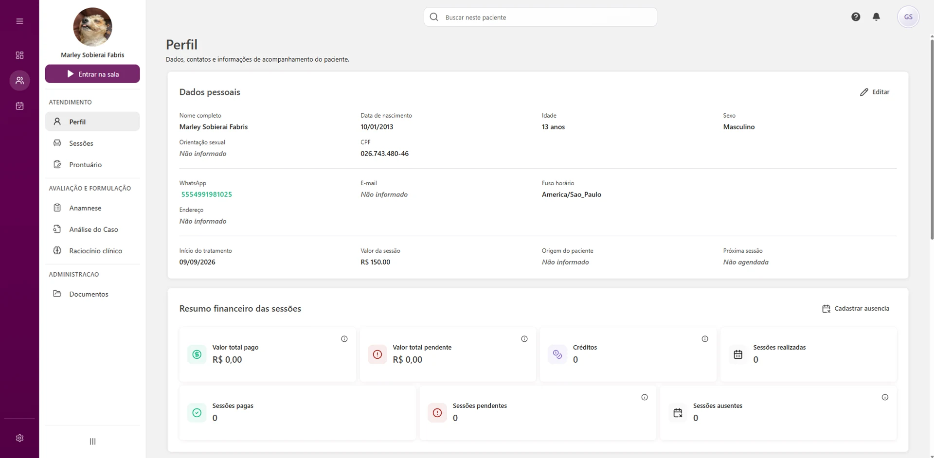Click the Sessões realizadas calendar icon
The height and width of the screenshot is (458, 934).
(x=738, y=354)
